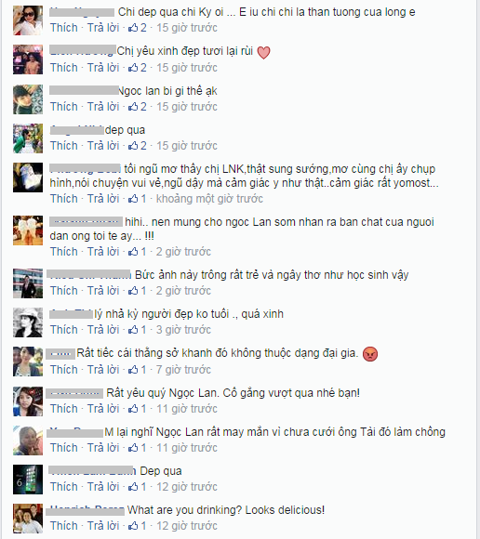Click Thích under 'Chi dep qua chi Ky oi' comment
This screenshot has height=539, width=480.
(64, 28)
